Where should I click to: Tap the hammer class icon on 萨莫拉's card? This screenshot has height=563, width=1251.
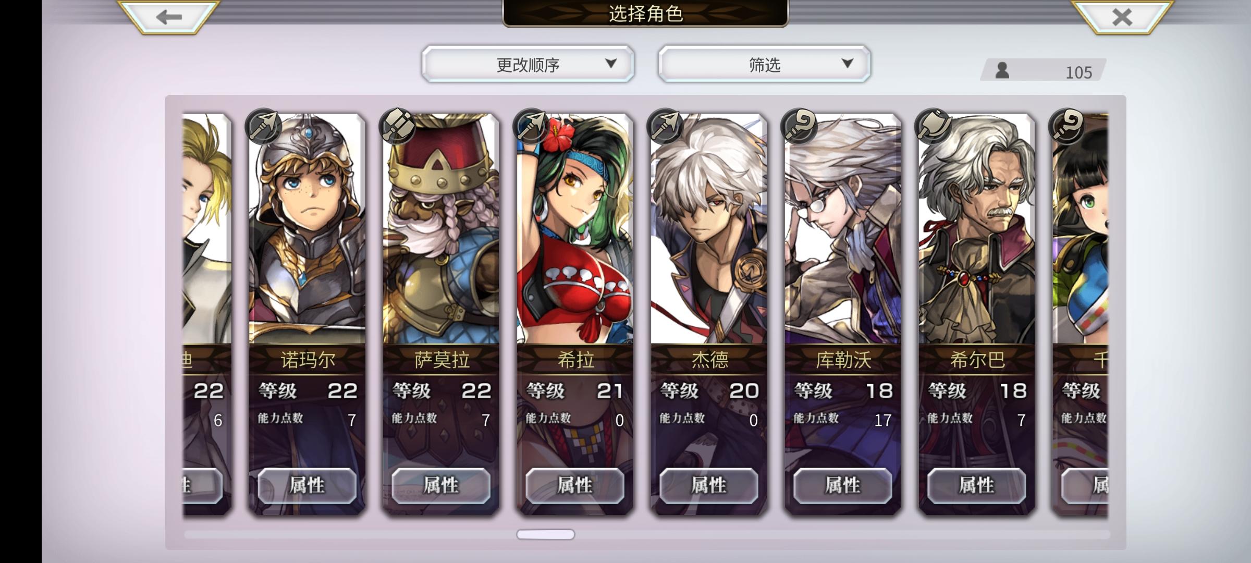(397, 126)
